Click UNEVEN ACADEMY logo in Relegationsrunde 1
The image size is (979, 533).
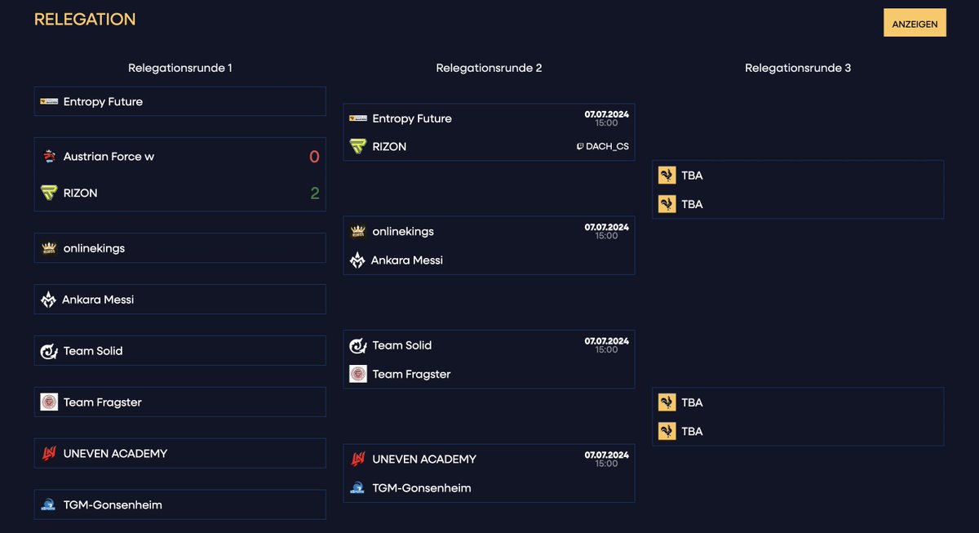click(49, 453)
